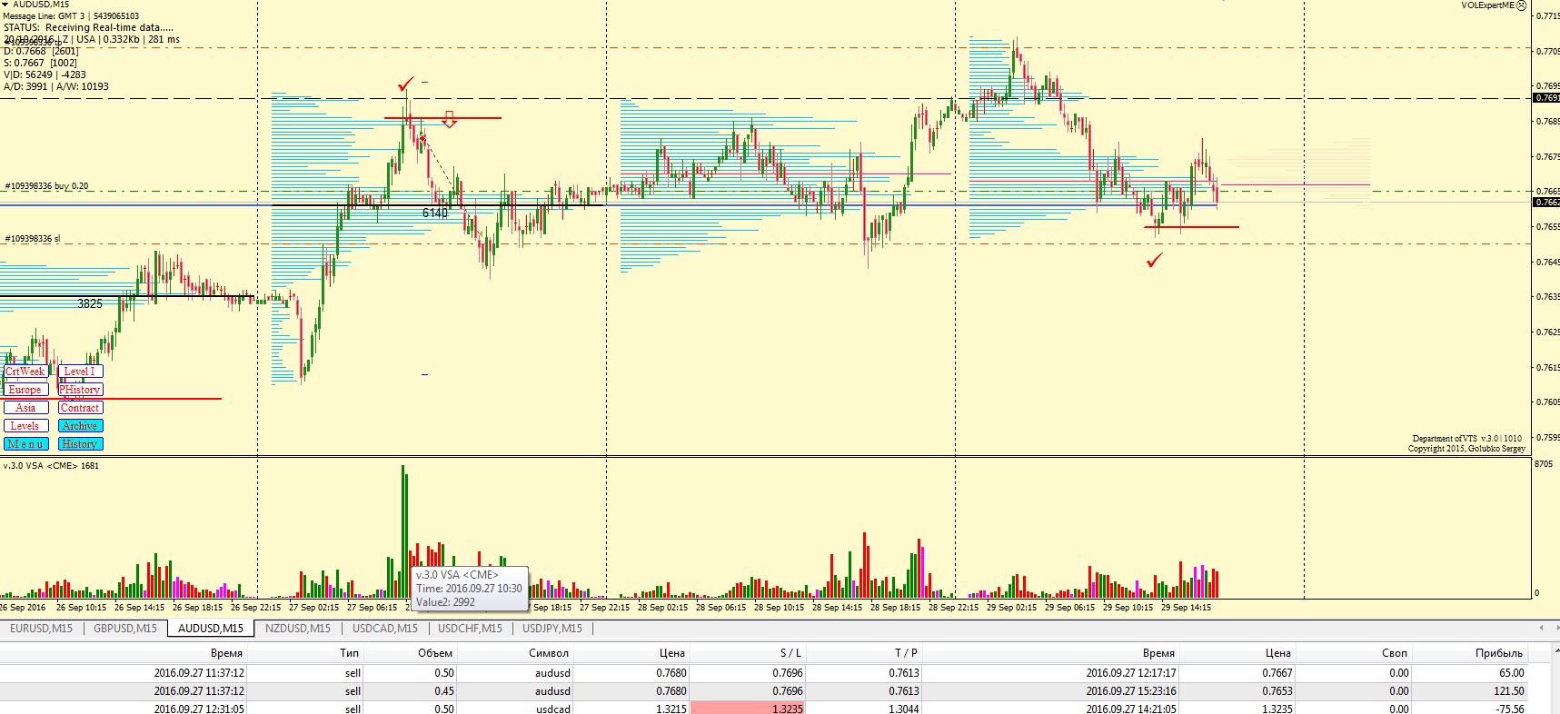The height and width of the screenshot is (714, 1560).
Task: Click the VOLExpertME smiley face icon
Action: (x=1522, y=5)
